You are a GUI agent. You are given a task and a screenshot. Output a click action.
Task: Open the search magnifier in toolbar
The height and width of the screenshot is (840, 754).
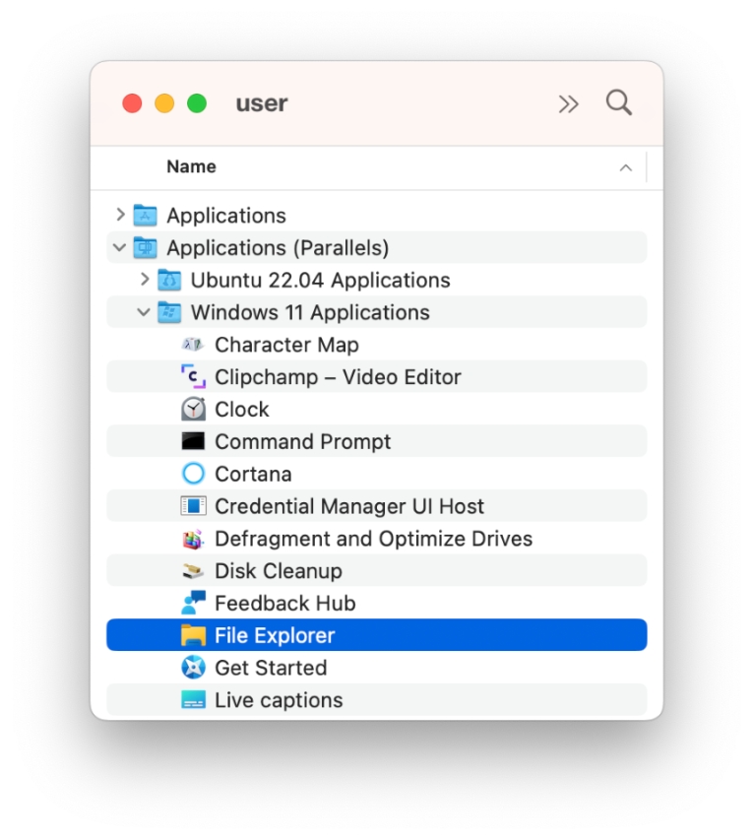(x=618, y=103)
